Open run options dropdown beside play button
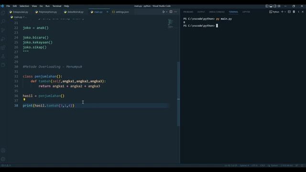The width and height of the screenshot is (306, 172). point(166,12)
